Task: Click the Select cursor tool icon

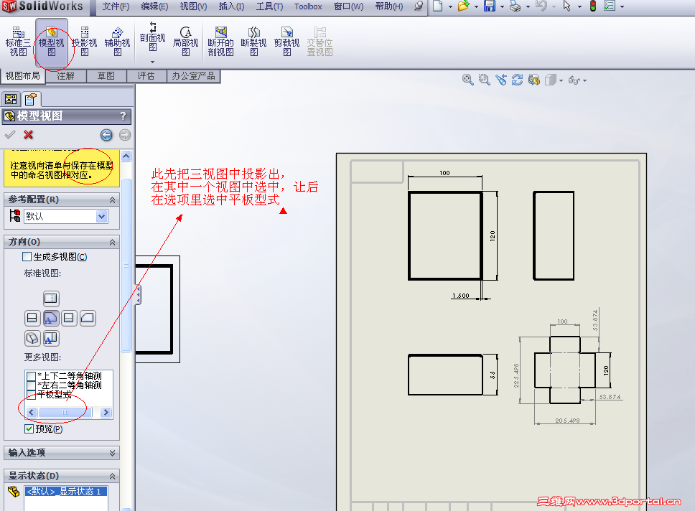Action: click(567, 6)
